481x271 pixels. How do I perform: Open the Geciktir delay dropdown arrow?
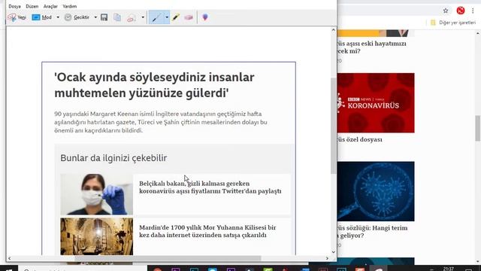95,17
